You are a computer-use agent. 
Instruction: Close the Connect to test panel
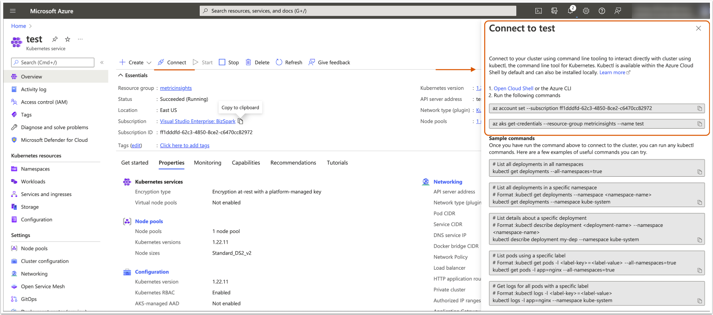pos(698,28)
